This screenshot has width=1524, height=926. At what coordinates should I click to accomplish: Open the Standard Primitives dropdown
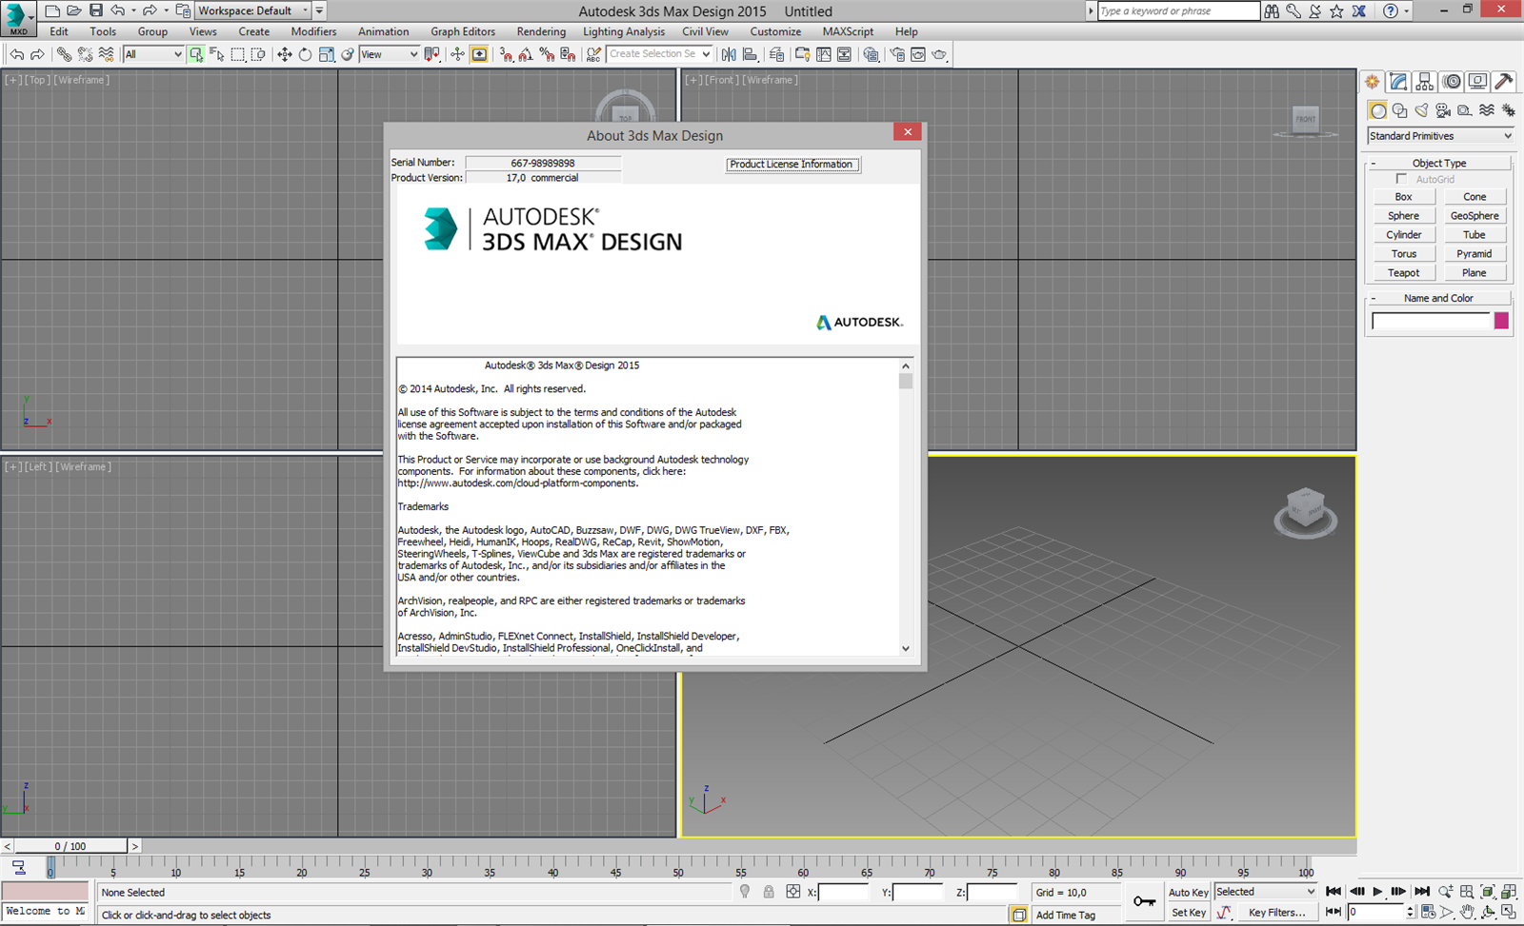tap(1440, 136)
